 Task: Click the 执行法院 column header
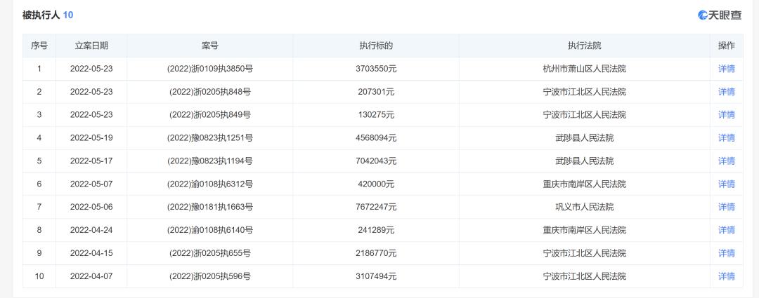tap(584, 46)
